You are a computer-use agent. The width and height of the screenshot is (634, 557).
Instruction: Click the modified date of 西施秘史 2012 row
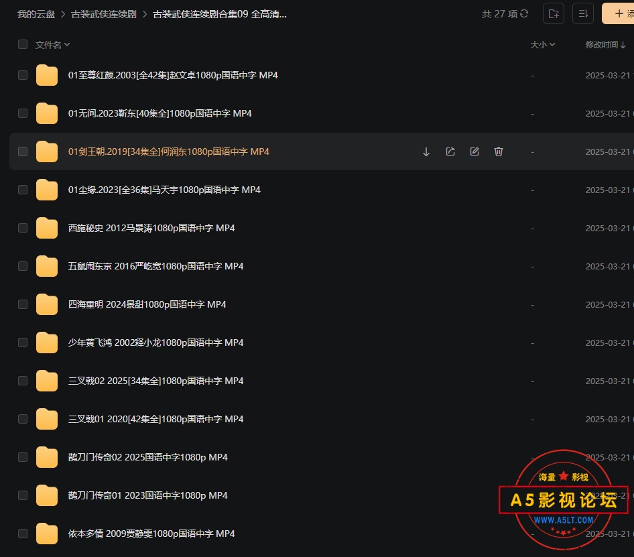tap(609, 229)
